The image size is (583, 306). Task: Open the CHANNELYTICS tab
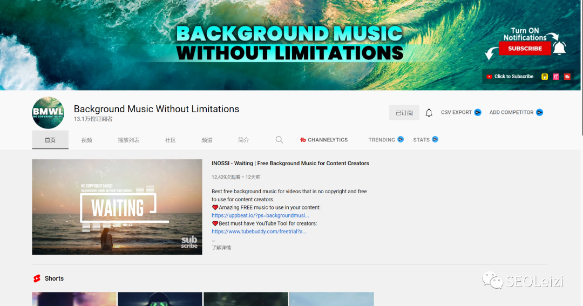[324, 140]
